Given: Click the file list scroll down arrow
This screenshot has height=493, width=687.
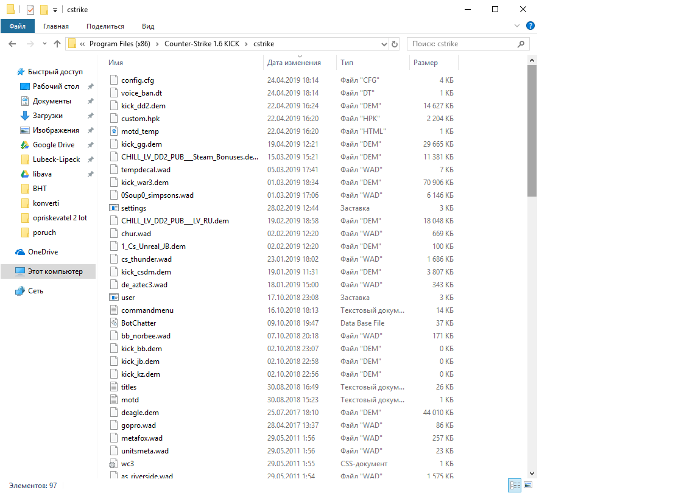Looking at the screenshot, I should (x=532, y=474).
